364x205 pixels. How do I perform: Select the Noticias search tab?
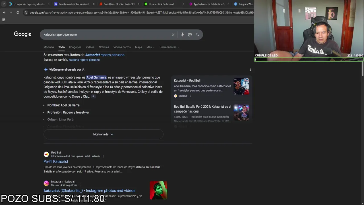click(x=104, y=47)
